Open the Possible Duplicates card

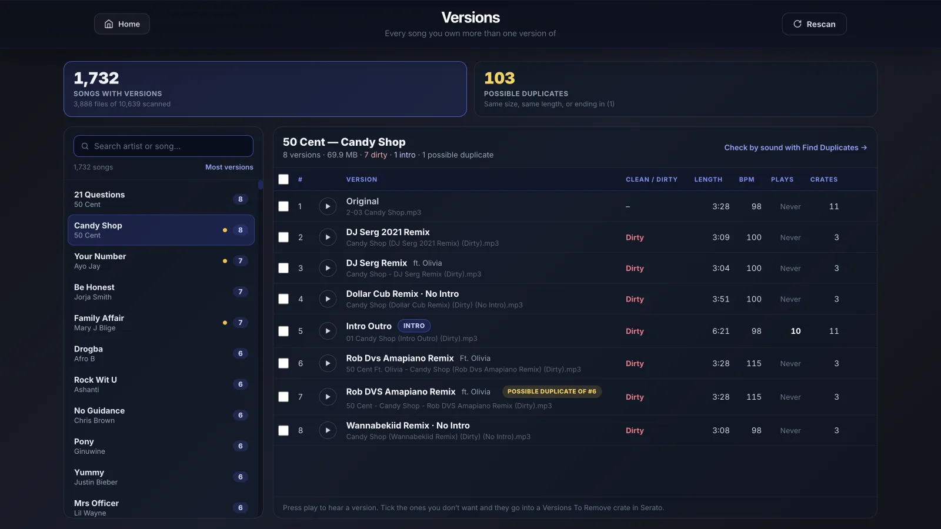pos(675,89)
